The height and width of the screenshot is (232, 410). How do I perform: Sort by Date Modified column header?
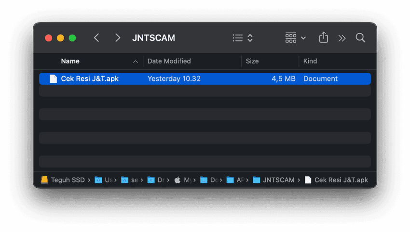tap(169, 61)
